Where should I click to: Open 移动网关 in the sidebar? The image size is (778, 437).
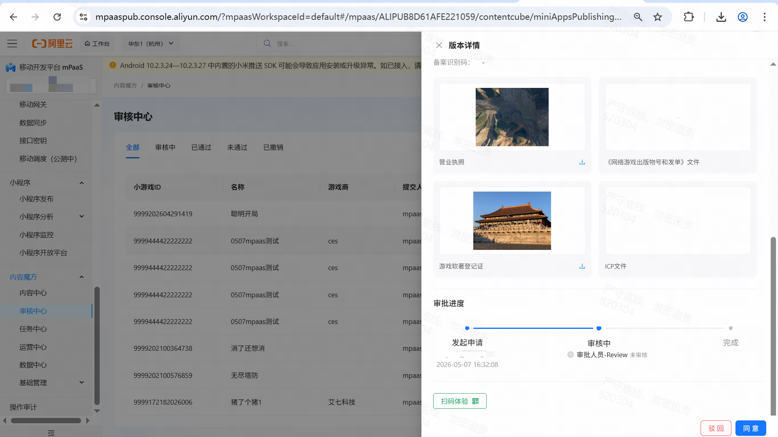pos(33,104)
